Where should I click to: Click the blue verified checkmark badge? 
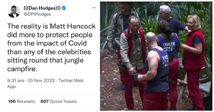click(64, 8)
